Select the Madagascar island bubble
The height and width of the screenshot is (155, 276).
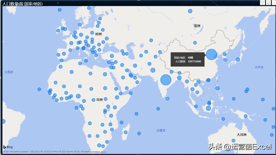126,132
